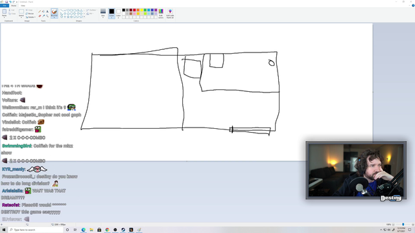Viewport: 415px width, 233px height.
Task: Pick the black color swatch
Action: [124, 10]
